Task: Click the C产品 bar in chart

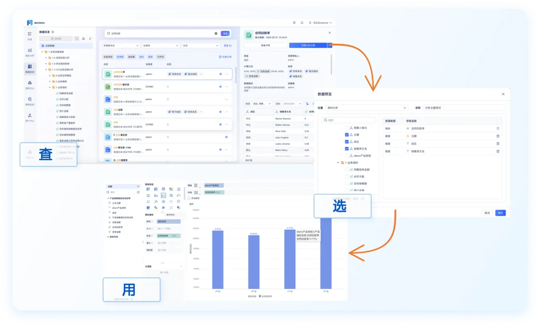Action: click(290, 259)
